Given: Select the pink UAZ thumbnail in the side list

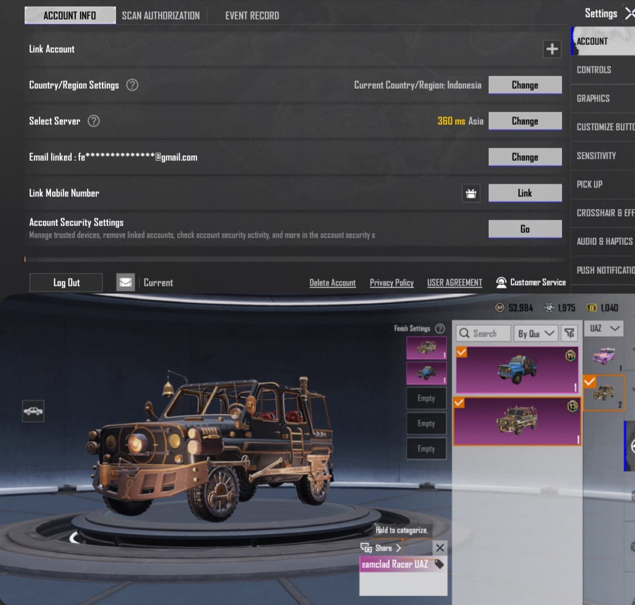Looking at the screenshot, I should click(603, 357).
